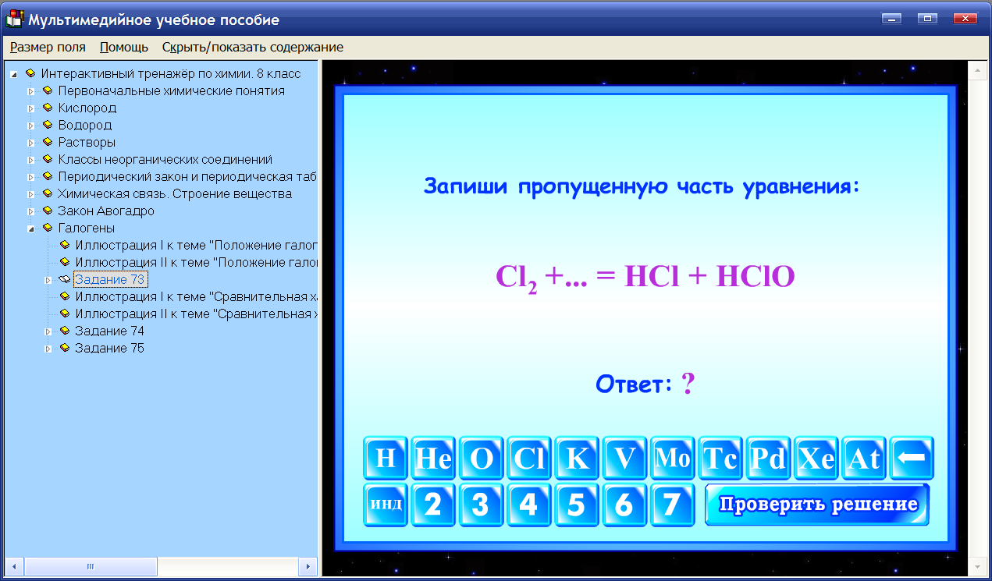Screen dimensions: 992x581
Task: Select the Mo element key
Action: pos(673,458)
